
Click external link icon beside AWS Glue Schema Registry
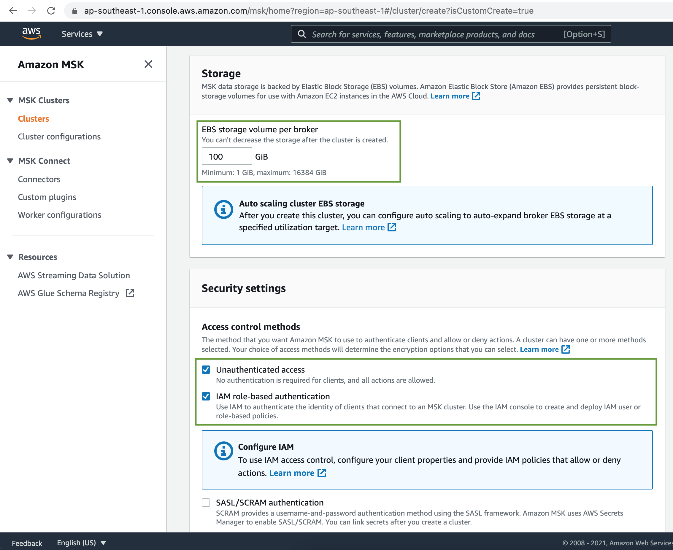130,293
